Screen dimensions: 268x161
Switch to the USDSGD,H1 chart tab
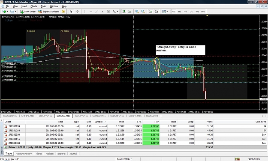pos(152,116)
